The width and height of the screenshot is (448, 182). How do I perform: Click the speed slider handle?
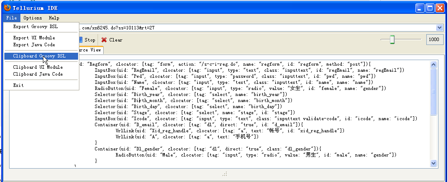click(392, 40)
